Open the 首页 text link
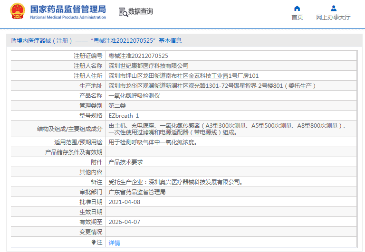This screenshot has height=252, width=365. 297,18
